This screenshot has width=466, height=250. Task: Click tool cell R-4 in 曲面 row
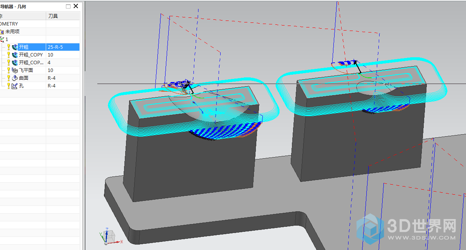point(63,78)
